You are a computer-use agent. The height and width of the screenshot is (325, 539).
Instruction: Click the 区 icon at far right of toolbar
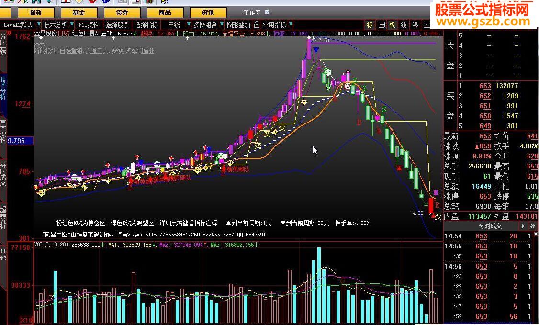coord(427,25)
